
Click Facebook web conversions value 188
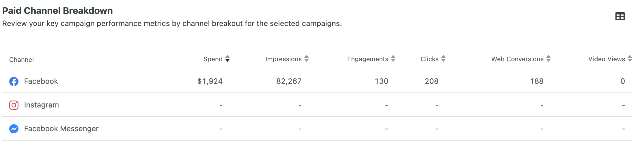pyautogui.click(x=537, y=81)
